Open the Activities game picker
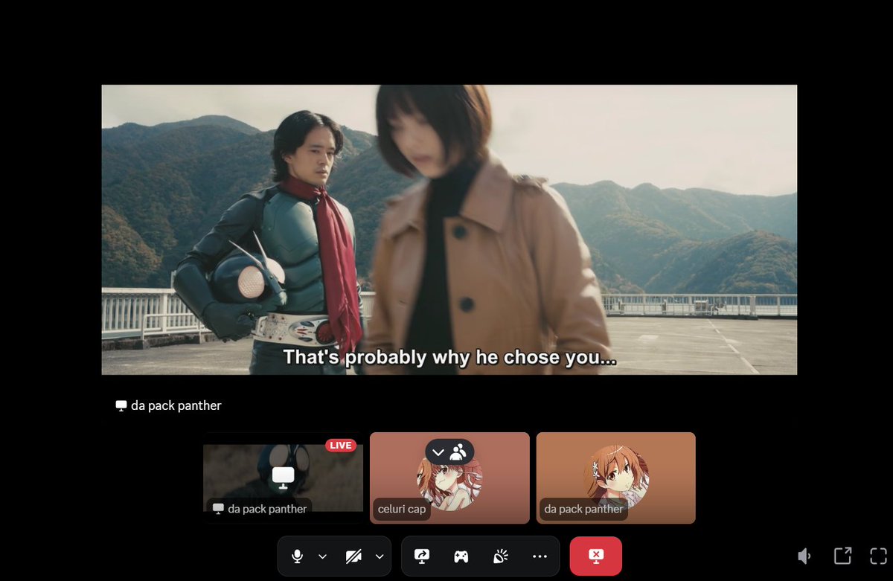The height and width of the screenshot is (581, 893). (x=461, y=556)
